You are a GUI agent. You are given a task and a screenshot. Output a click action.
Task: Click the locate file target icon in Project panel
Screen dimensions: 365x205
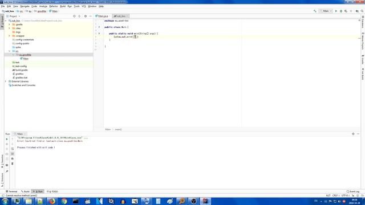click(x=74, y=17)
